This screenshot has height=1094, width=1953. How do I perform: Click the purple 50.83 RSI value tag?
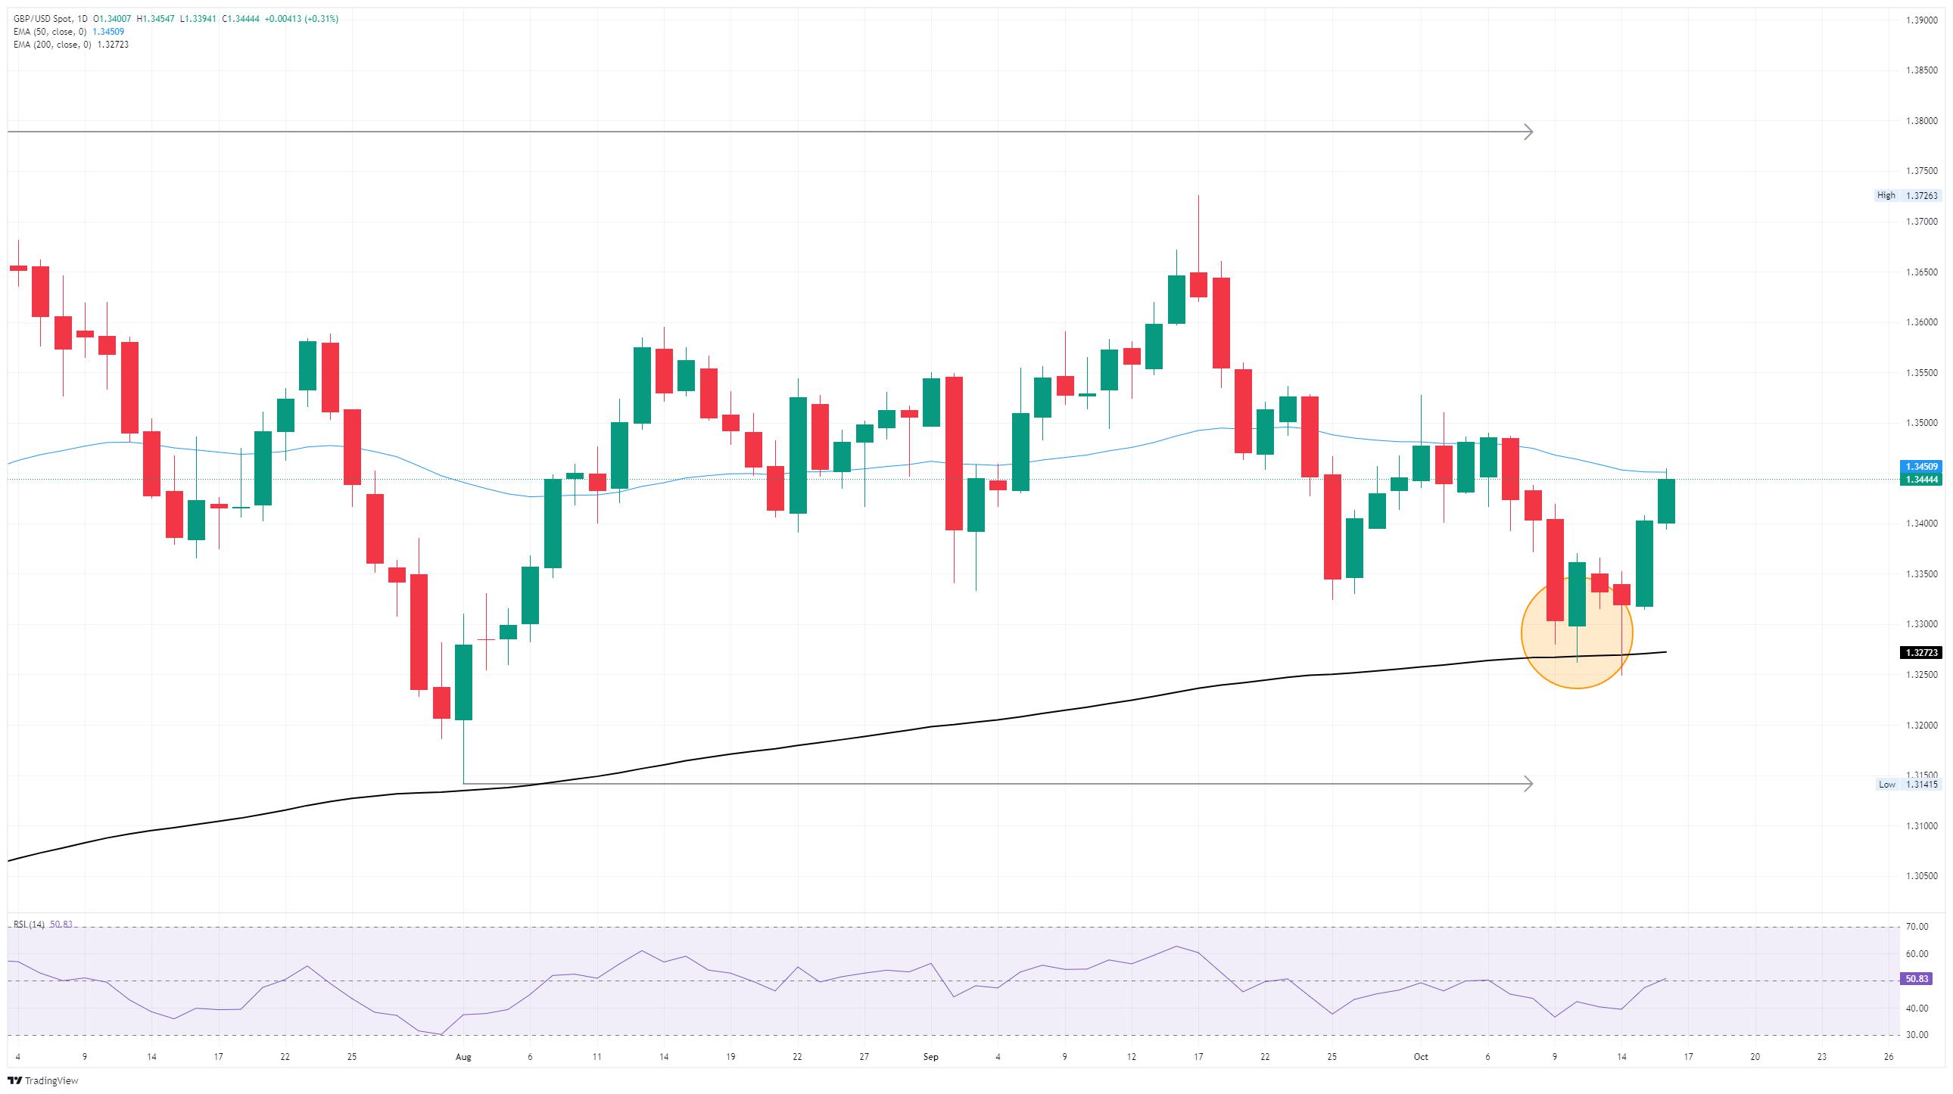1917,979
